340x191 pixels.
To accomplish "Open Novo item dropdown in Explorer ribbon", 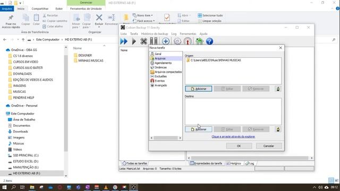I will pyautogui.click(x=142, y=15).
